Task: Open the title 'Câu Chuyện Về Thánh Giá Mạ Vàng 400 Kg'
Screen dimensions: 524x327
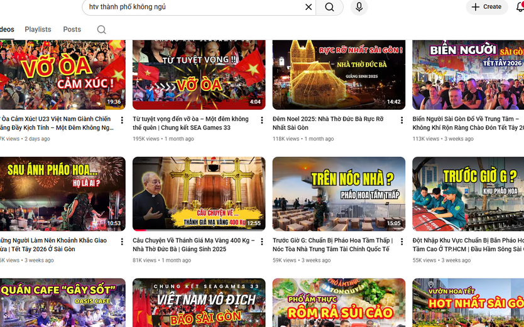Action: 194,245
